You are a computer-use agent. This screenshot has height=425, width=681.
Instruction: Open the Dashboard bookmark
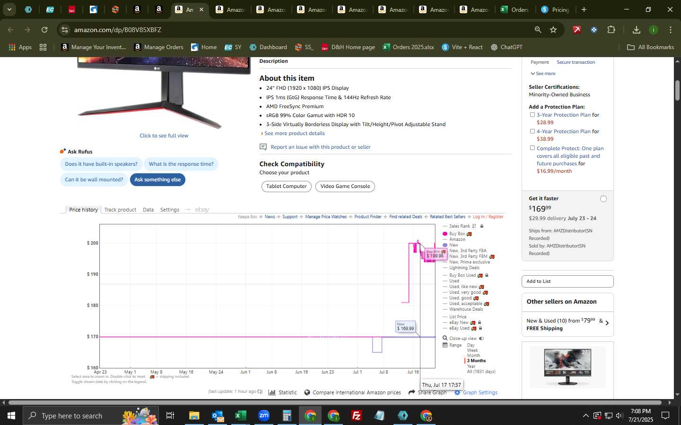pos(268,47)
